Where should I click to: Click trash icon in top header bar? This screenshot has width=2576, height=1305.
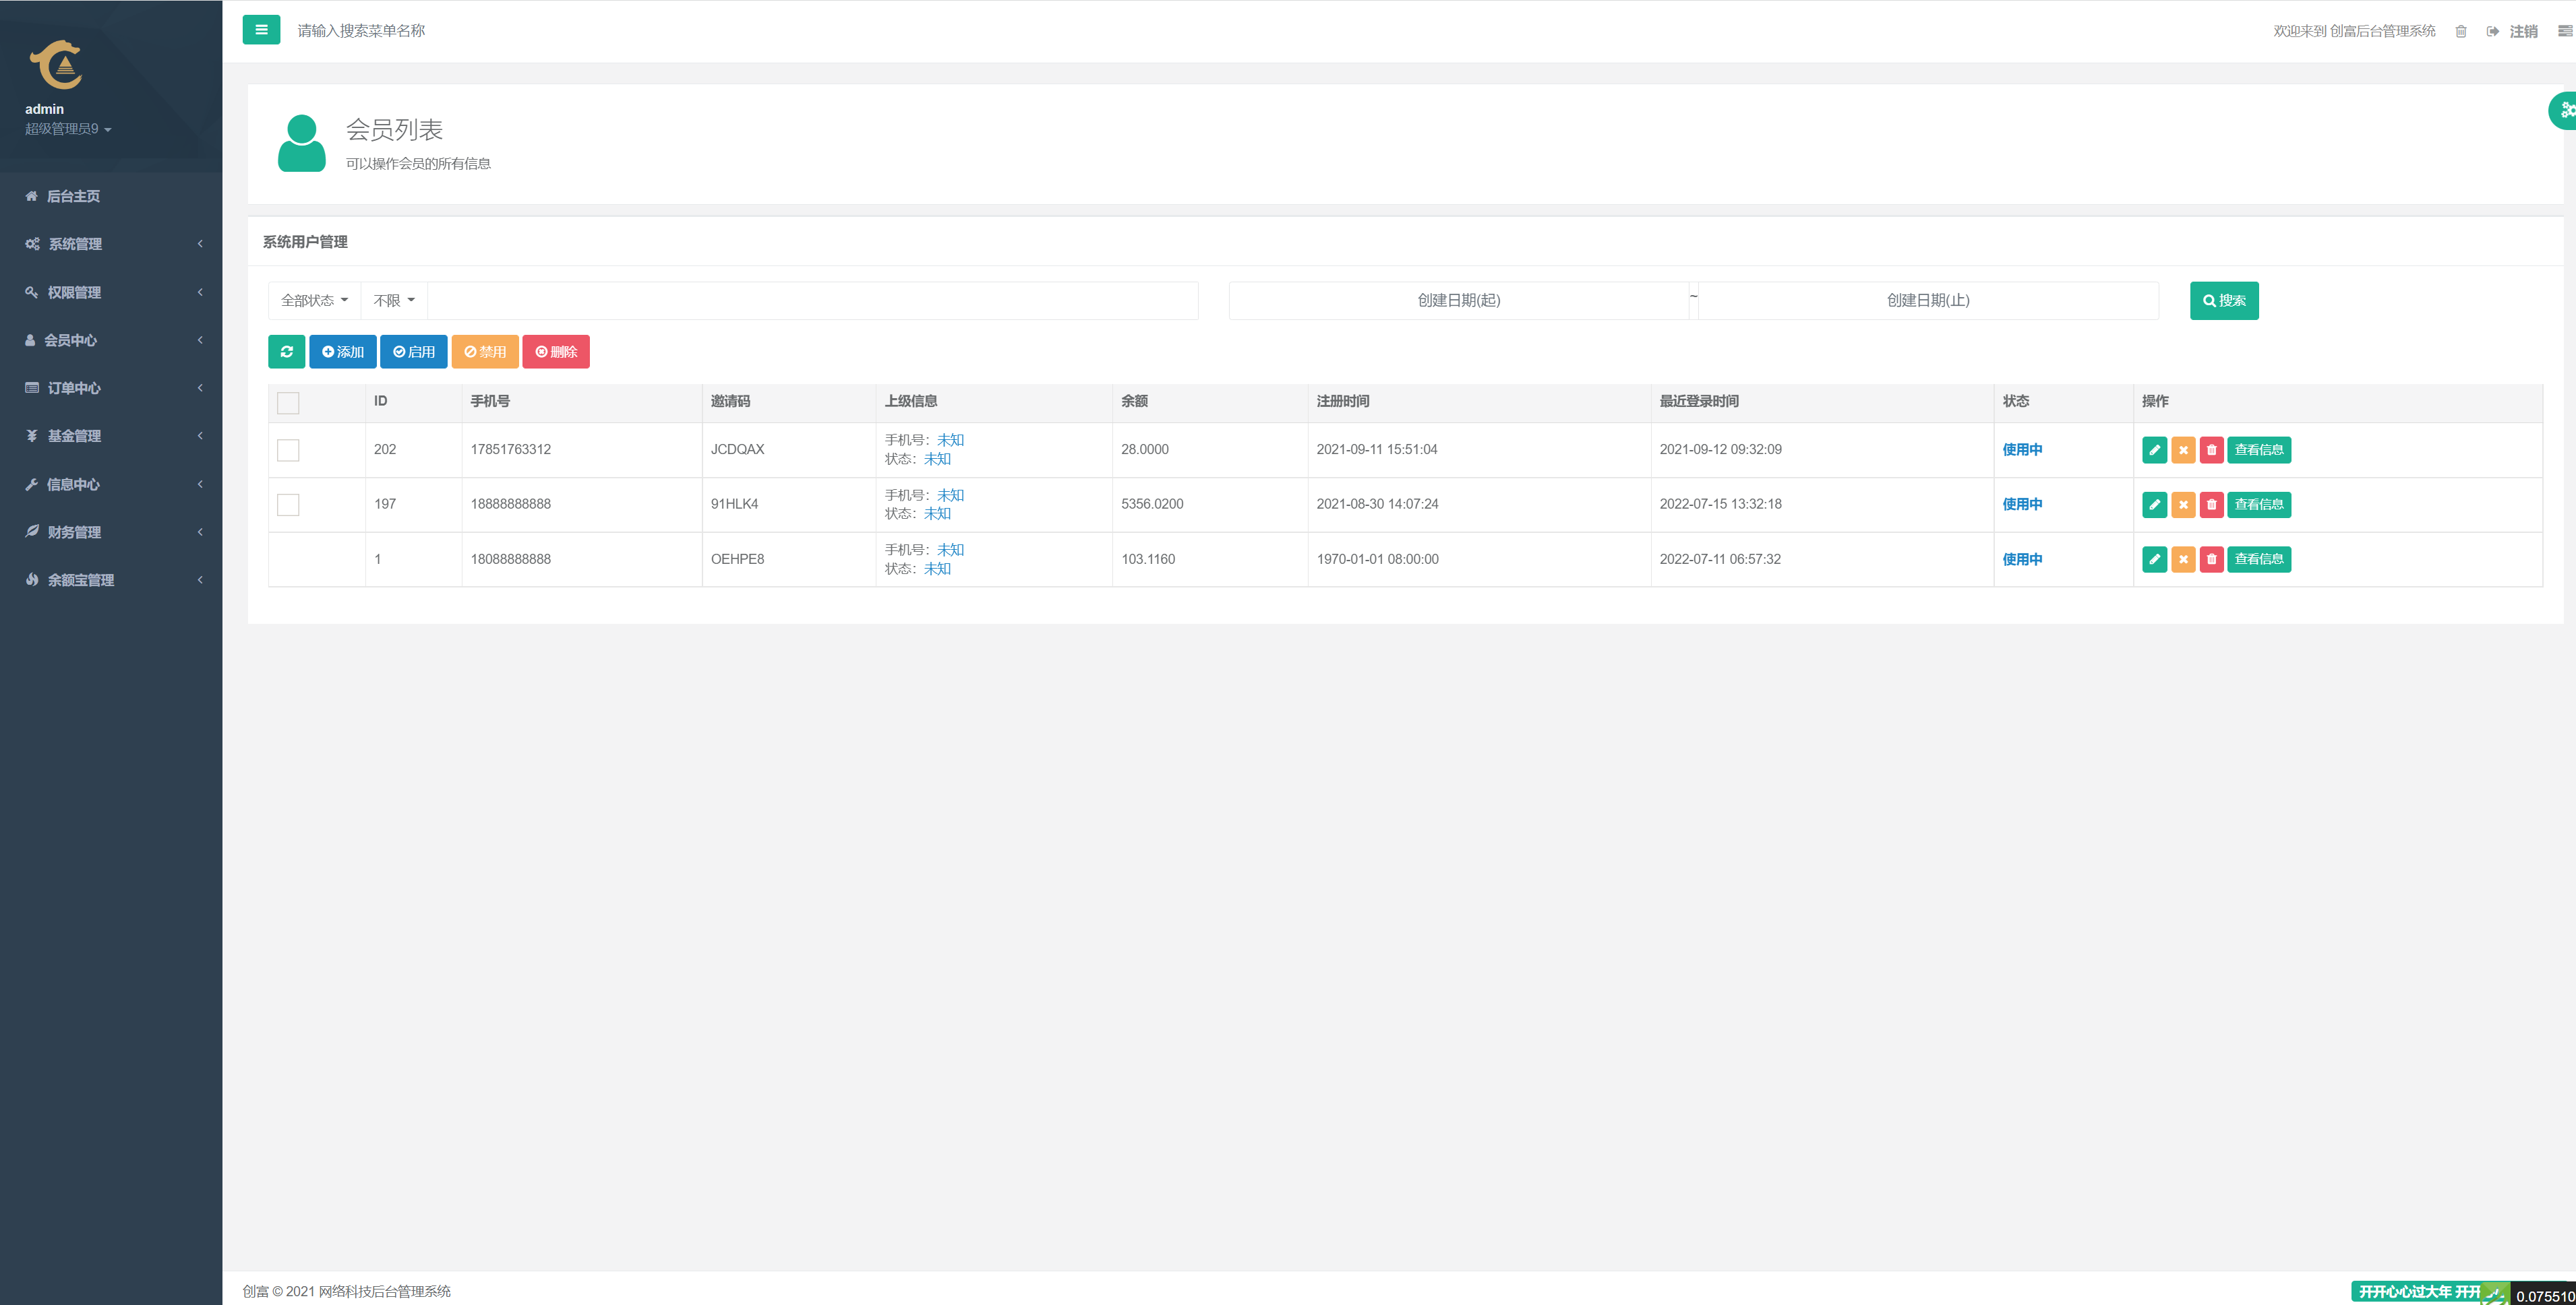(2461, 32)
